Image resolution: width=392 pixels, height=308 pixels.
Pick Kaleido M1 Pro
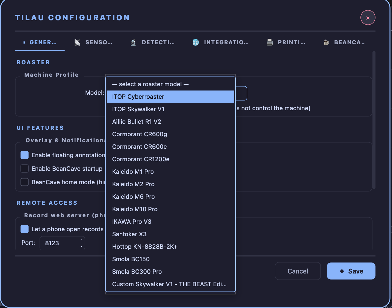click(170, 172)
